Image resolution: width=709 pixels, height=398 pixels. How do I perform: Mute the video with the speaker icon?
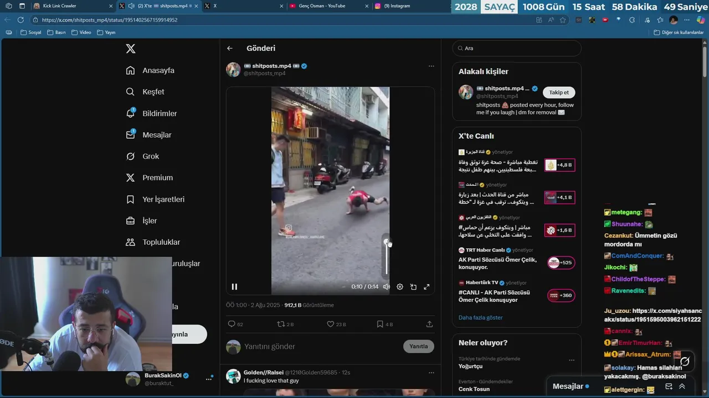pos(387,287)
